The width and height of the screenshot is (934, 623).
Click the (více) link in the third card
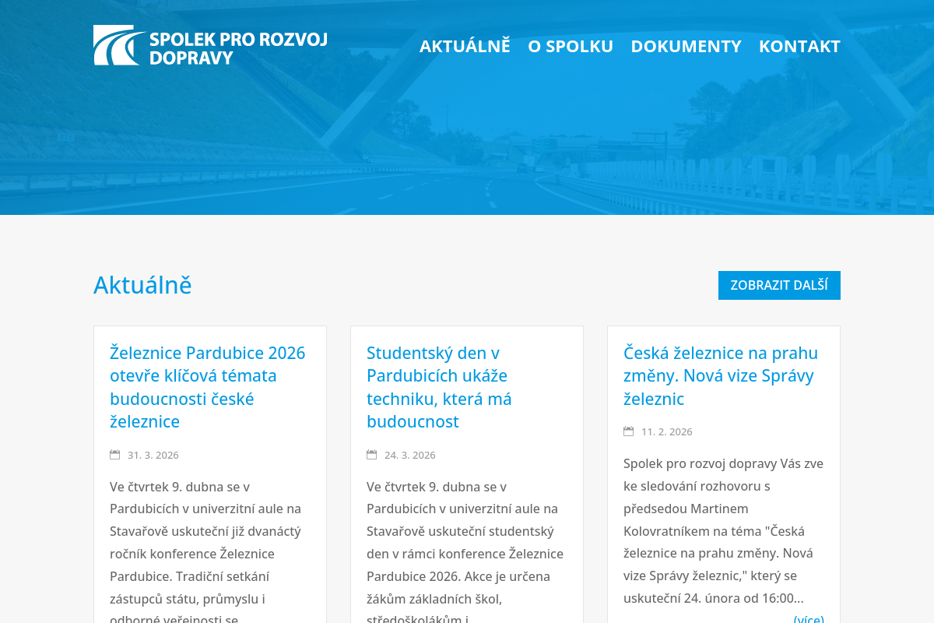click(x=809, y=619)
